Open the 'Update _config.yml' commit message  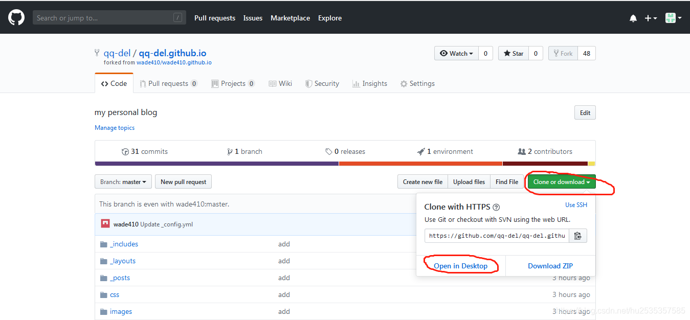(167, 224)
